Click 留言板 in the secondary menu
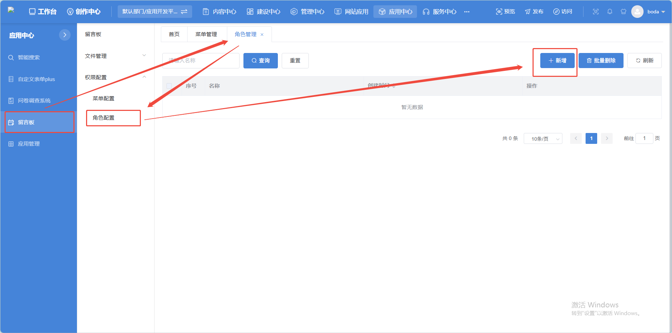 [x=93, y=34]
